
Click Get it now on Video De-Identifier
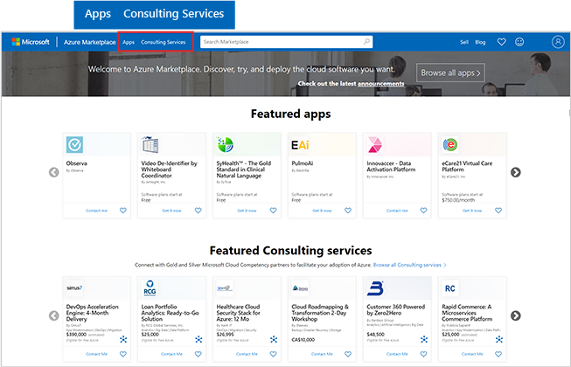click(171, 211)
